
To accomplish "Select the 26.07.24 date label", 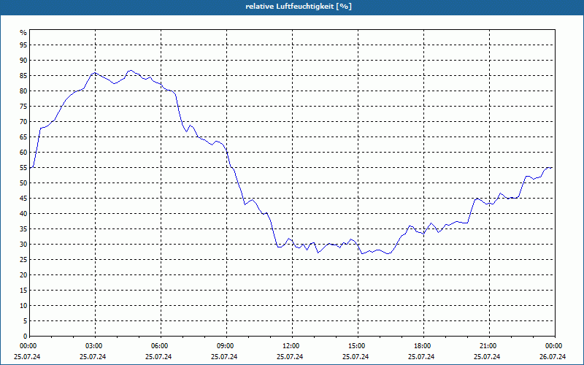I will 553,356.
